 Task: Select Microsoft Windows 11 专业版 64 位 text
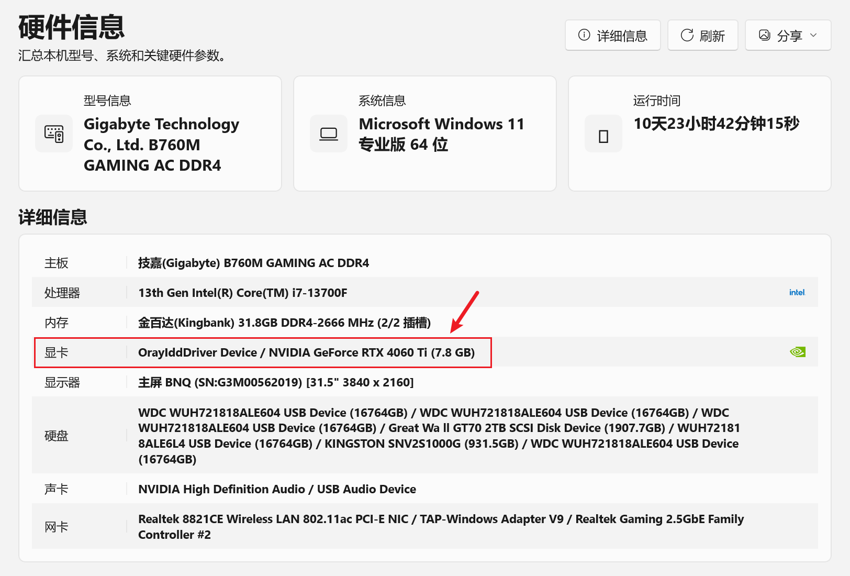[x=441, y=134]
